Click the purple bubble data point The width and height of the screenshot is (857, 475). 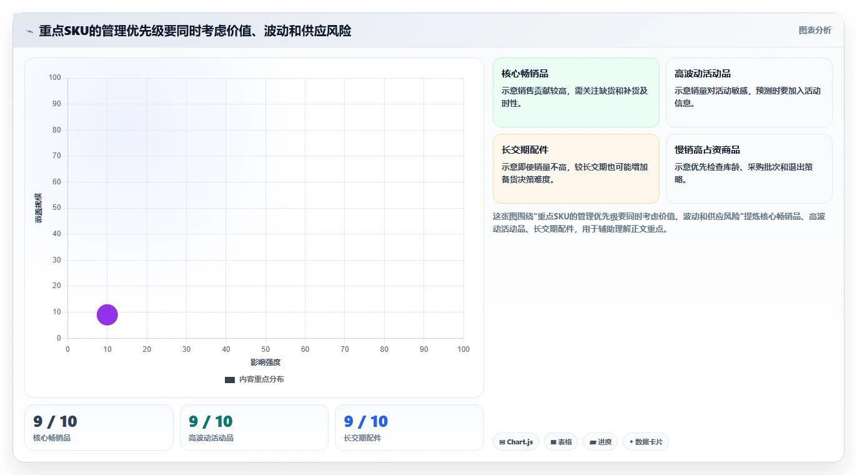coord(107,314)
